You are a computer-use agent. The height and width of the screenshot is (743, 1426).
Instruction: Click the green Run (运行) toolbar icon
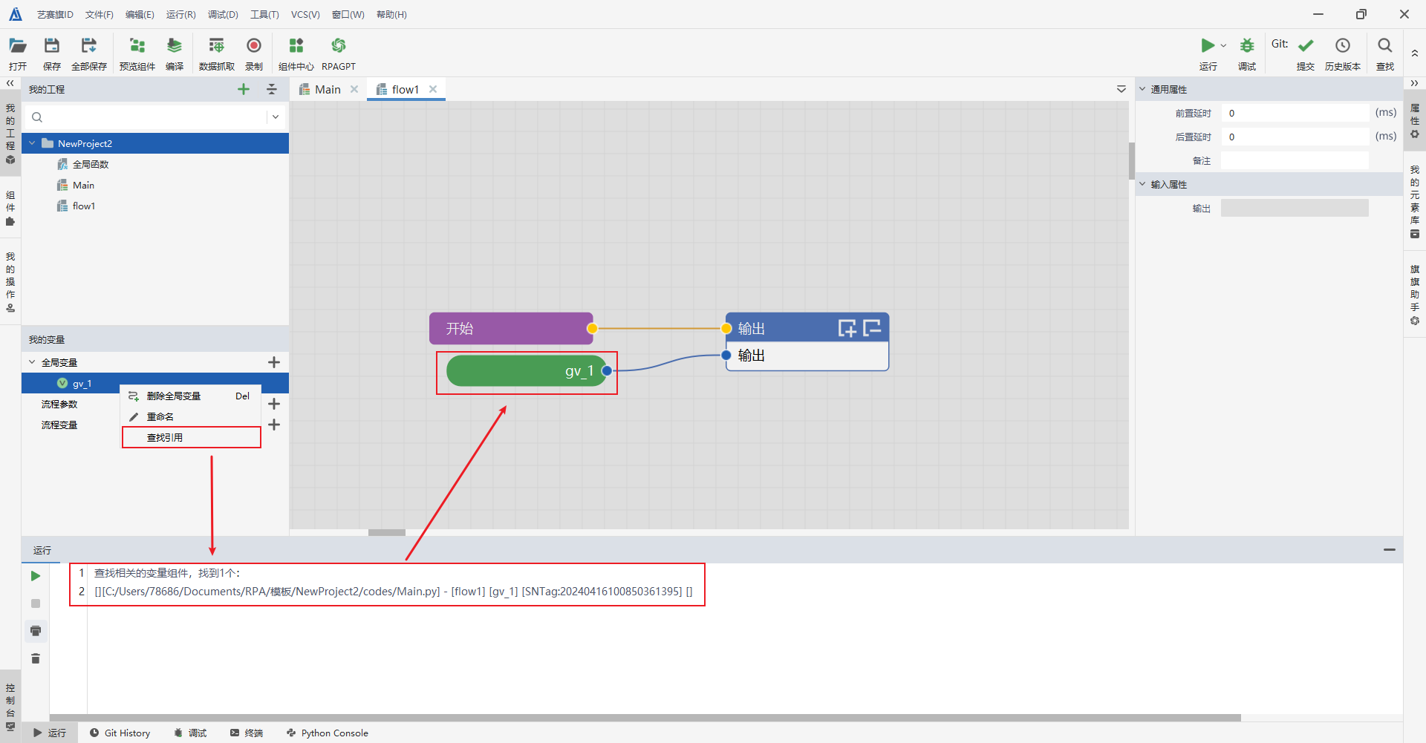(1208, 45)
